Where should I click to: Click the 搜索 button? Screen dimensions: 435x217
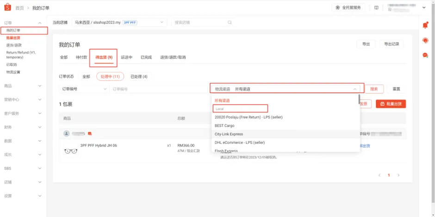point(374,89)
